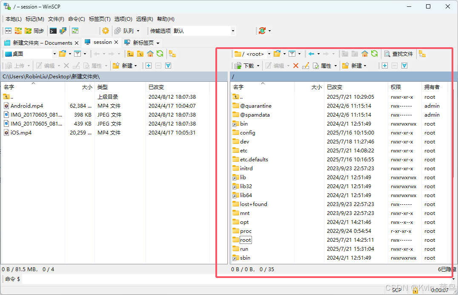Click the synchronize browsing icon in main toolbar
Screen dimensions: 458x295
click(18, 31)
